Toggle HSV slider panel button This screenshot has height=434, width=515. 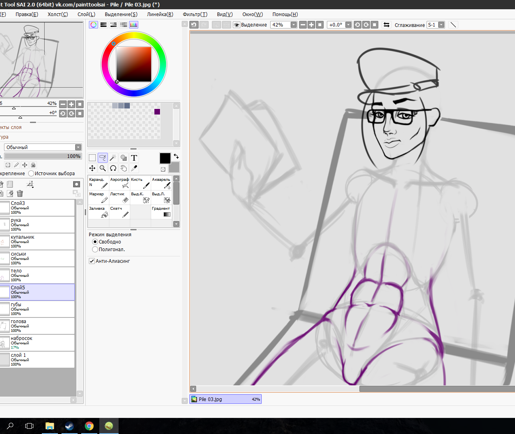tap(113, 25)
